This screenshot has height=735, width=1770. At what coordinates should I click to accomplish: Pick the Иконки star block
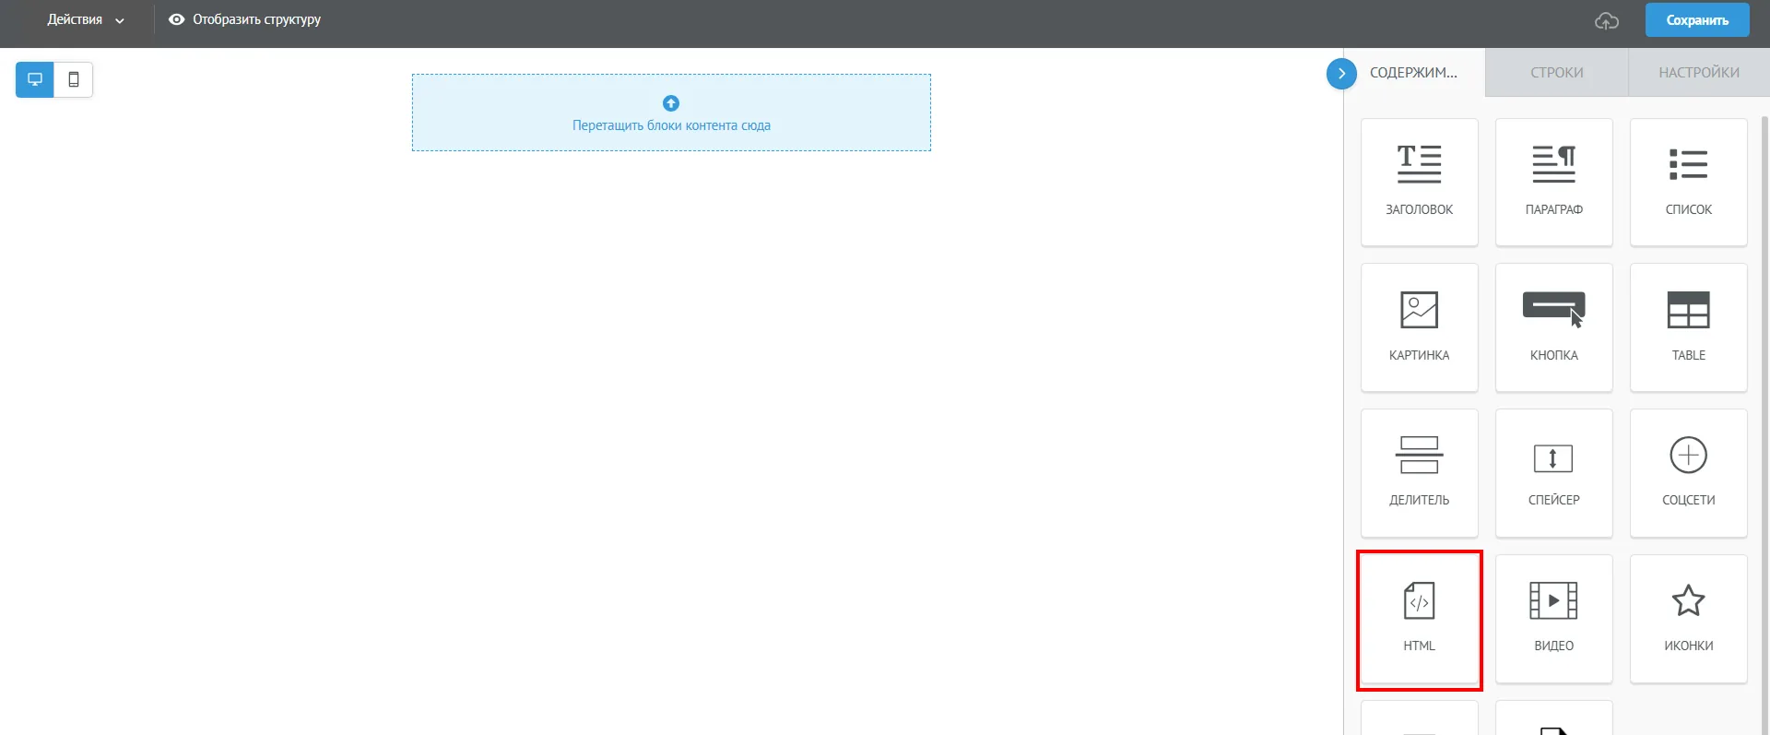coord(1688,619)
